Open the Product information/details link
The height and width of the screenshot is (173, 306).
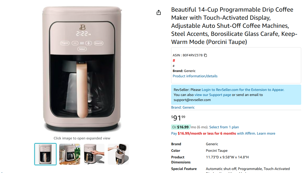point(195,76)
